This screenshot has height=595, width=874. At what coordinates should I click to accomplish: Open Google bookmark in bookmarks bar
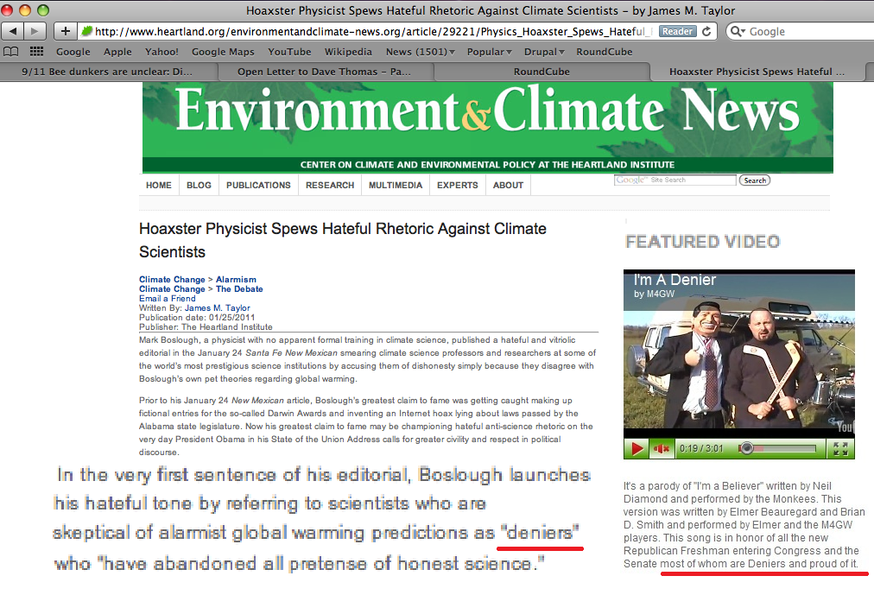(x=73, y=52)
